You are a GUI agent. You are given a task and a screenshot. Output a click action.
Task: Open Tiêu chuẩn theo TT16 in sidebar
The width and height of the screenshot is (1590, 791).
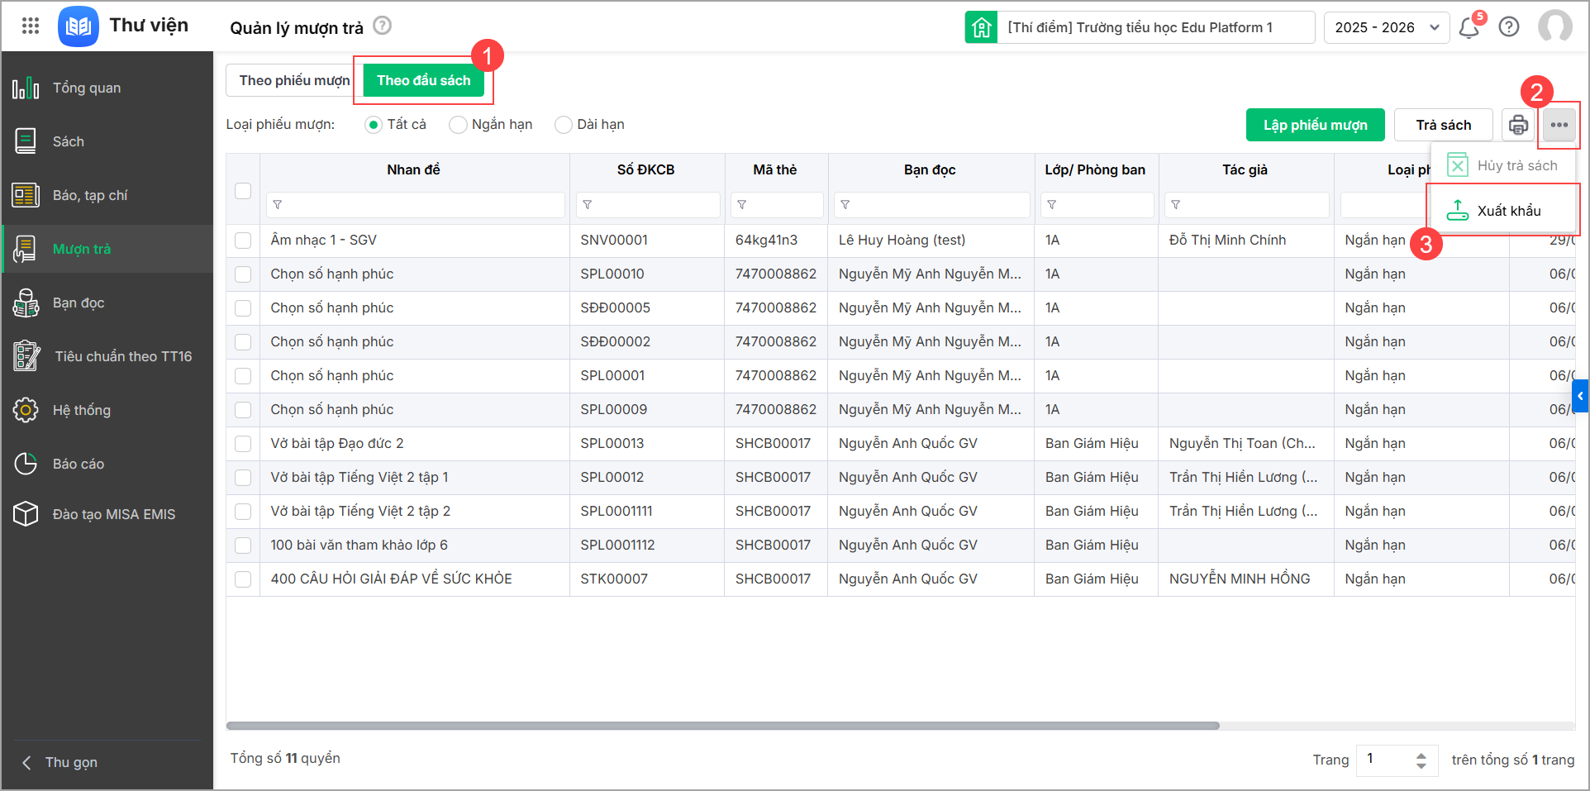click(107, 356)
